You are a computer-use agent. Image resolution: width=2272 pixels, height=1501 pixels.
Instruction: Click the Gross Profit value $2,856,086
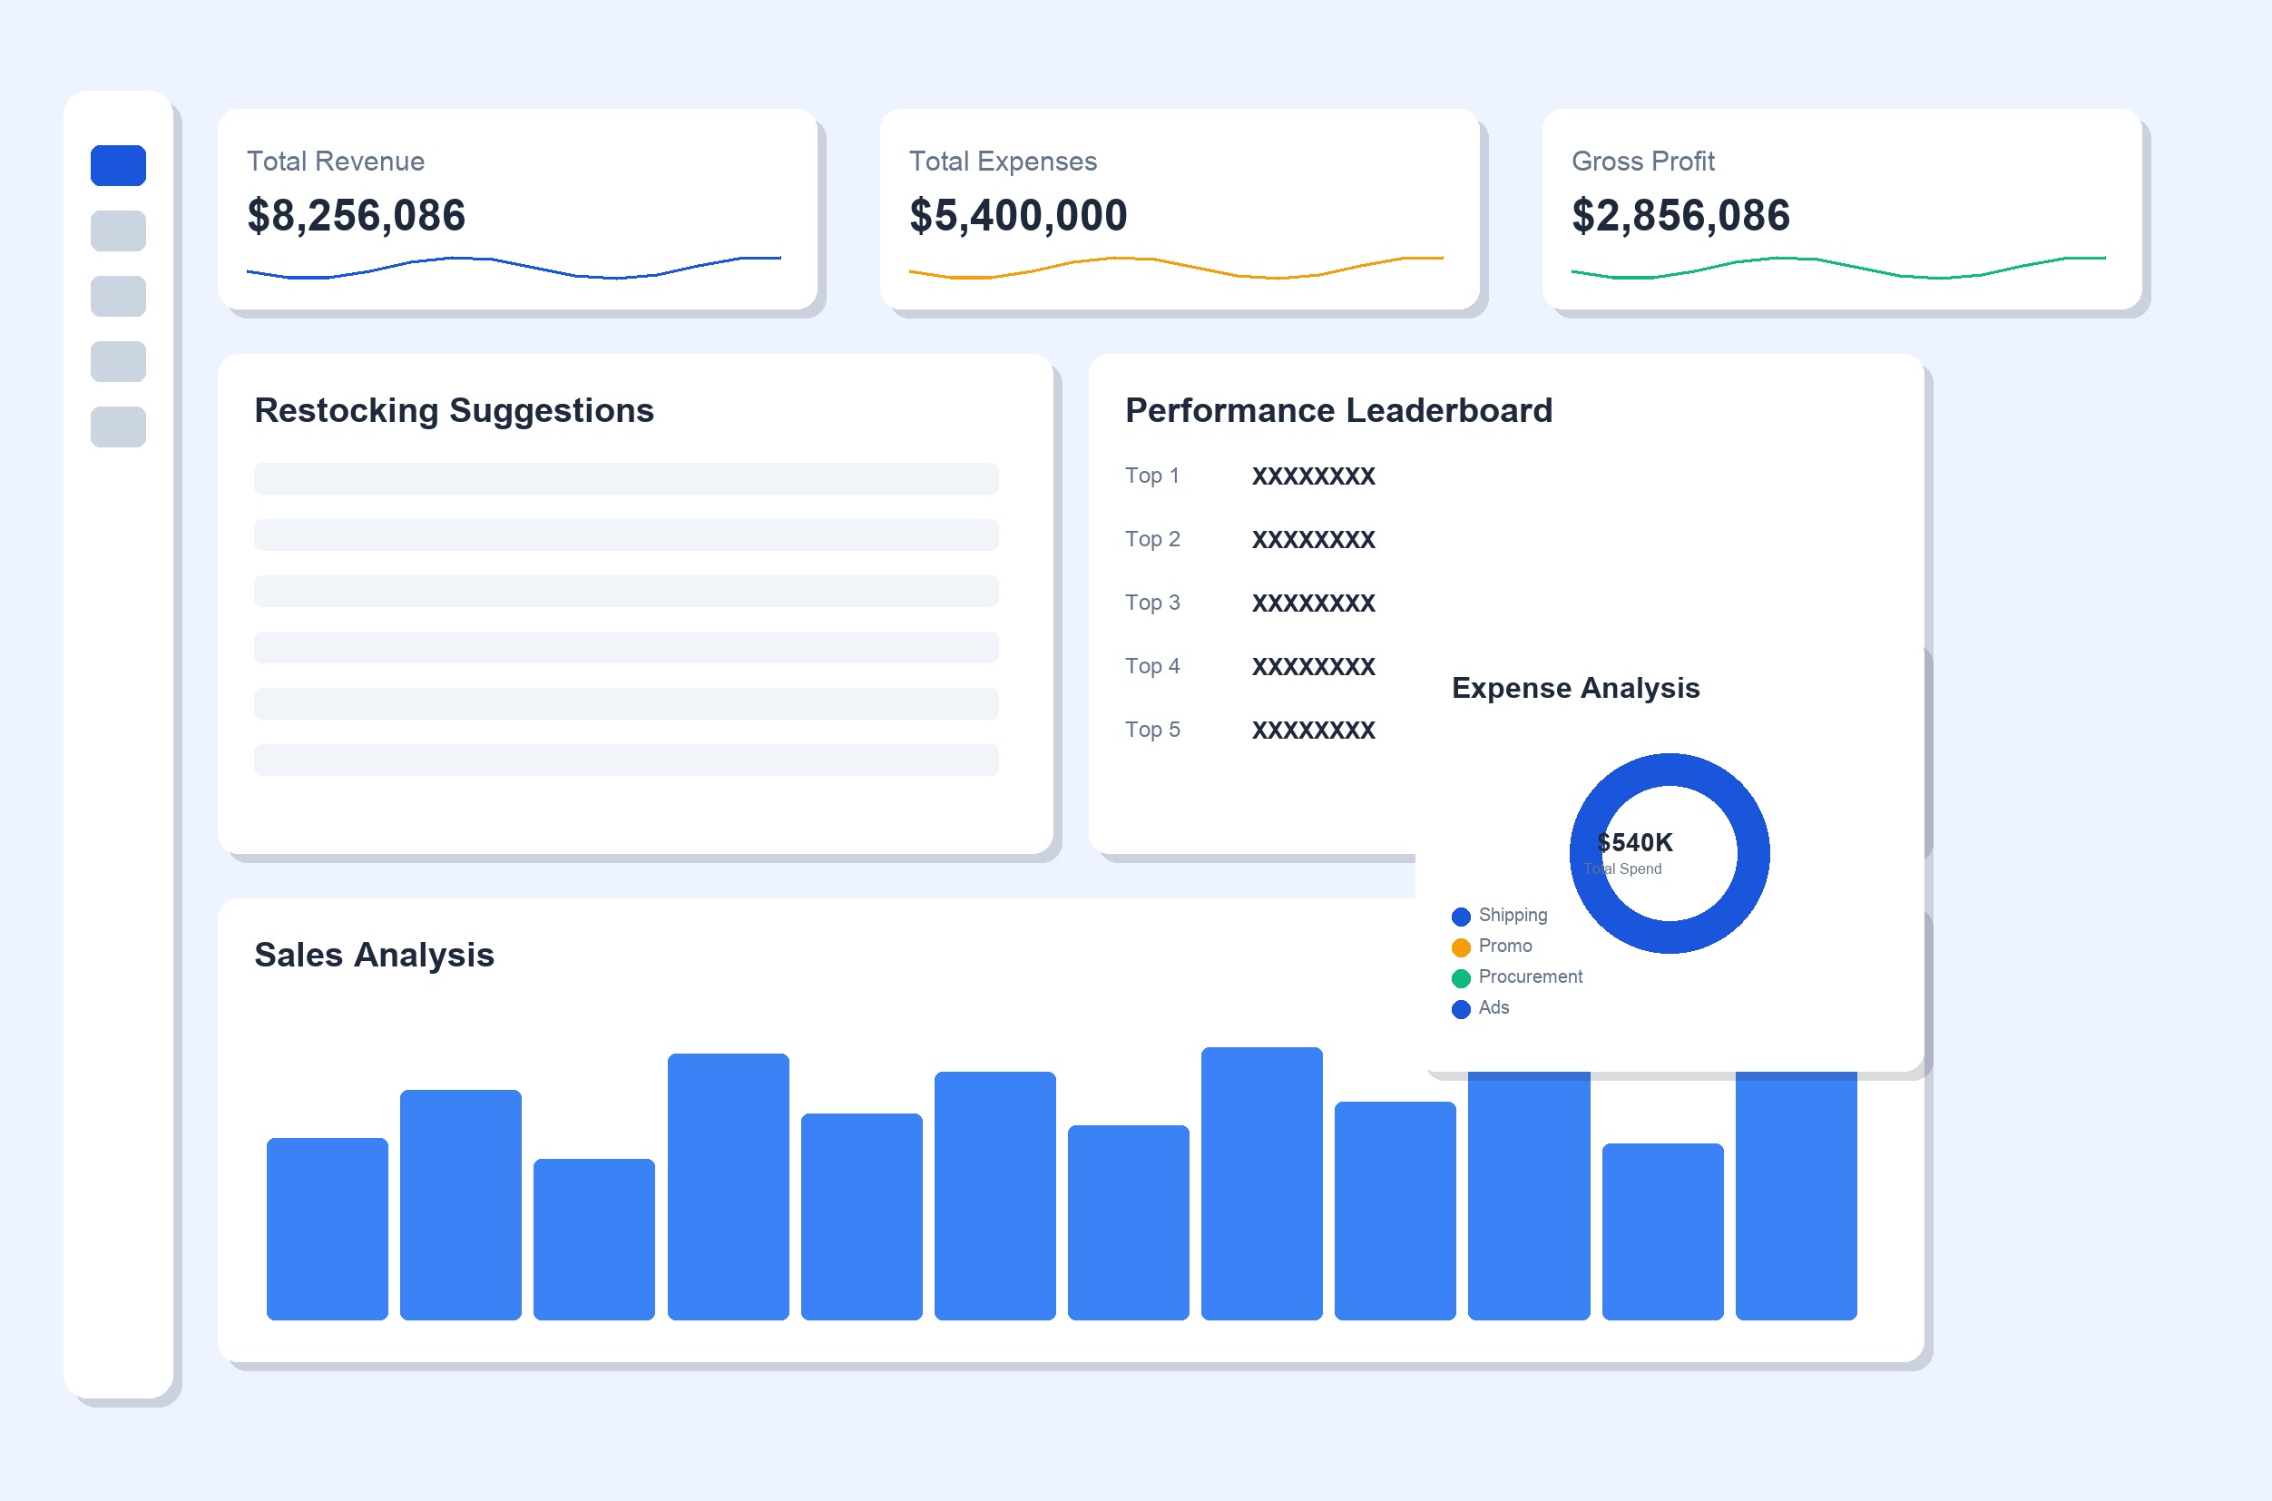click(x=1680, y=215)
